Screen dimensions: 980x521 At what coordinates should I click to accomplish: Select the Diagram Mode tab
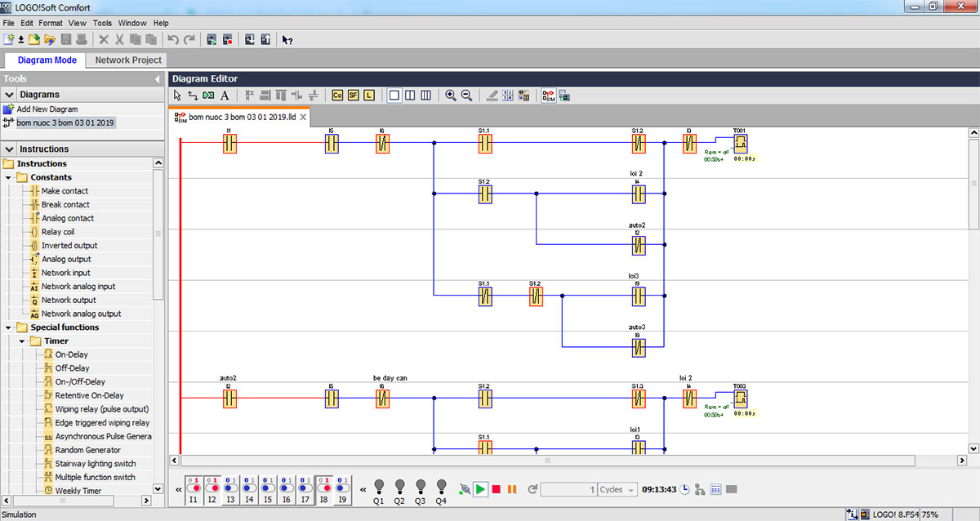47,60
